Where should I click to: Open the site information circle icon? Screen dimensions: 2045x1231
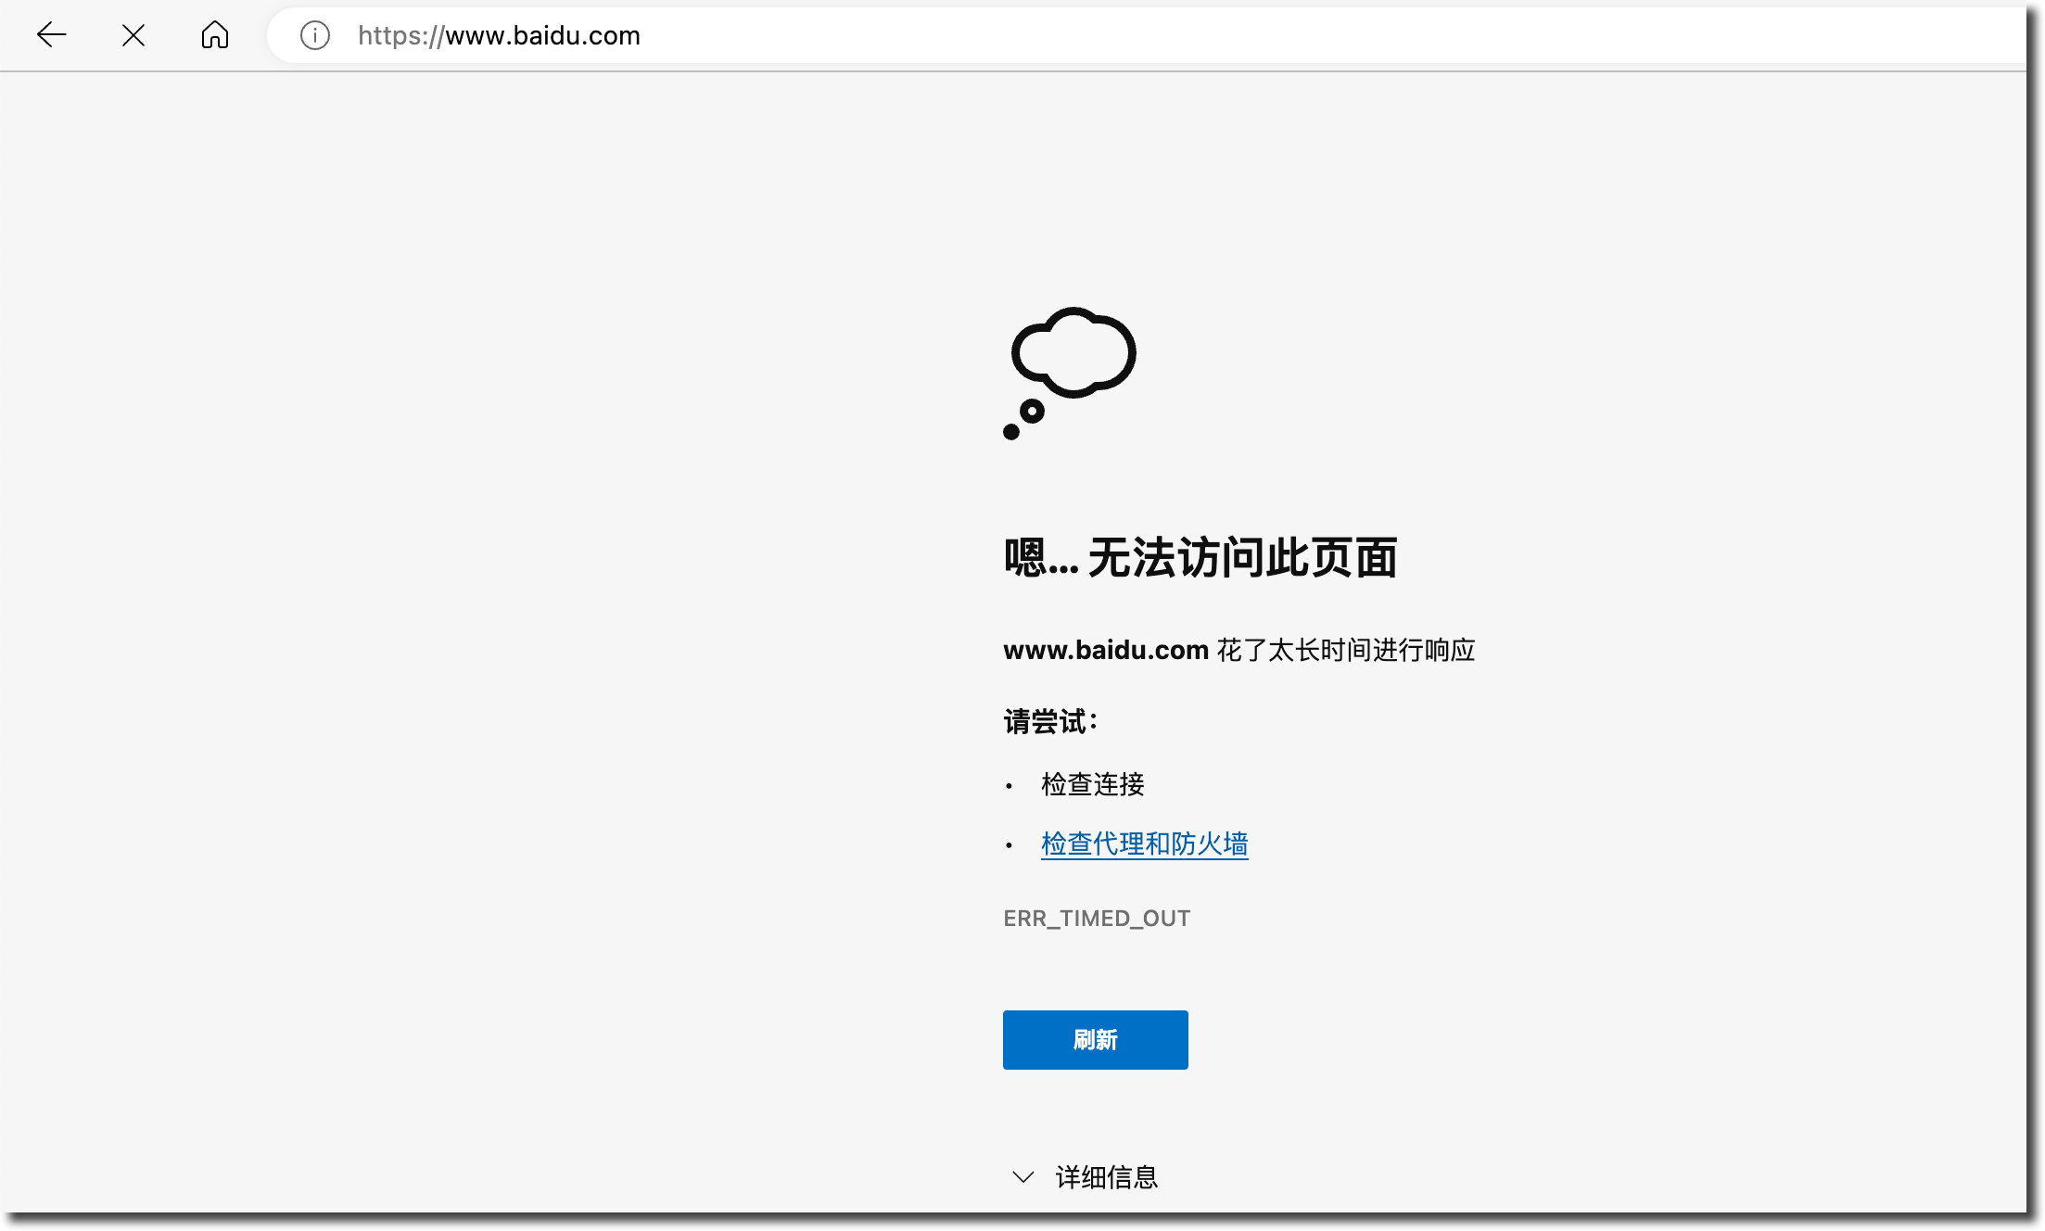click(315, 35)
